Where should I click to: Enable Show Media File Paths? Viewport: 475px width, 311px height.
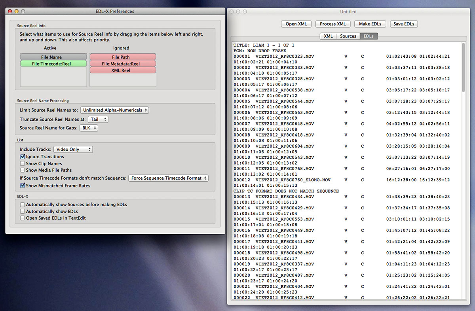(23, 170)
